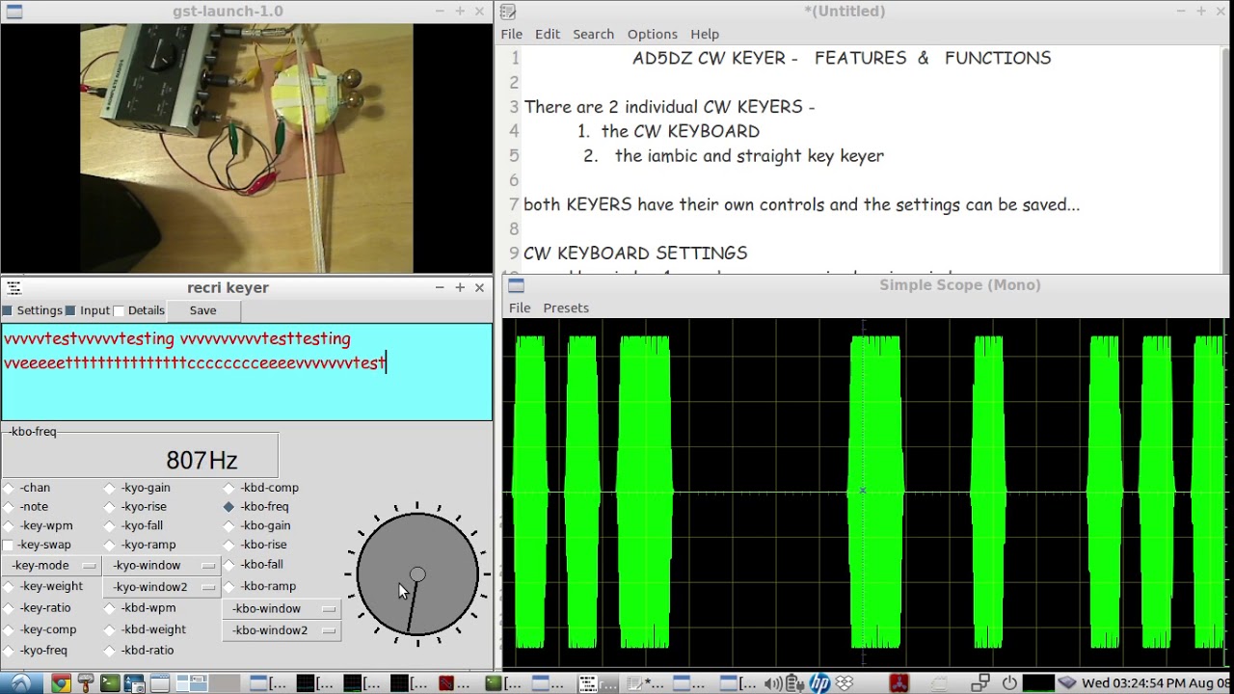
Task: Select the -kbo-ramp radio option
Action: click(229, 587)
